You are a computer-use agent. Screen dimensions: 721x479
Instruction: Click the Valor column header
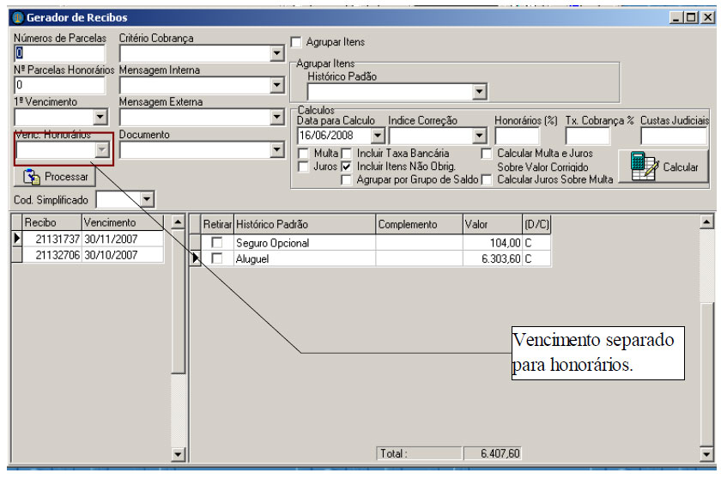coord(491,224)
